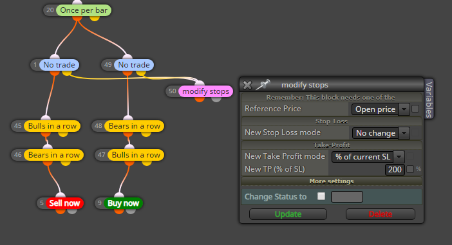Viewport: 452px width, 245px height.
Task: Click input connector atop Sell now block
Action: coord(61,195)
